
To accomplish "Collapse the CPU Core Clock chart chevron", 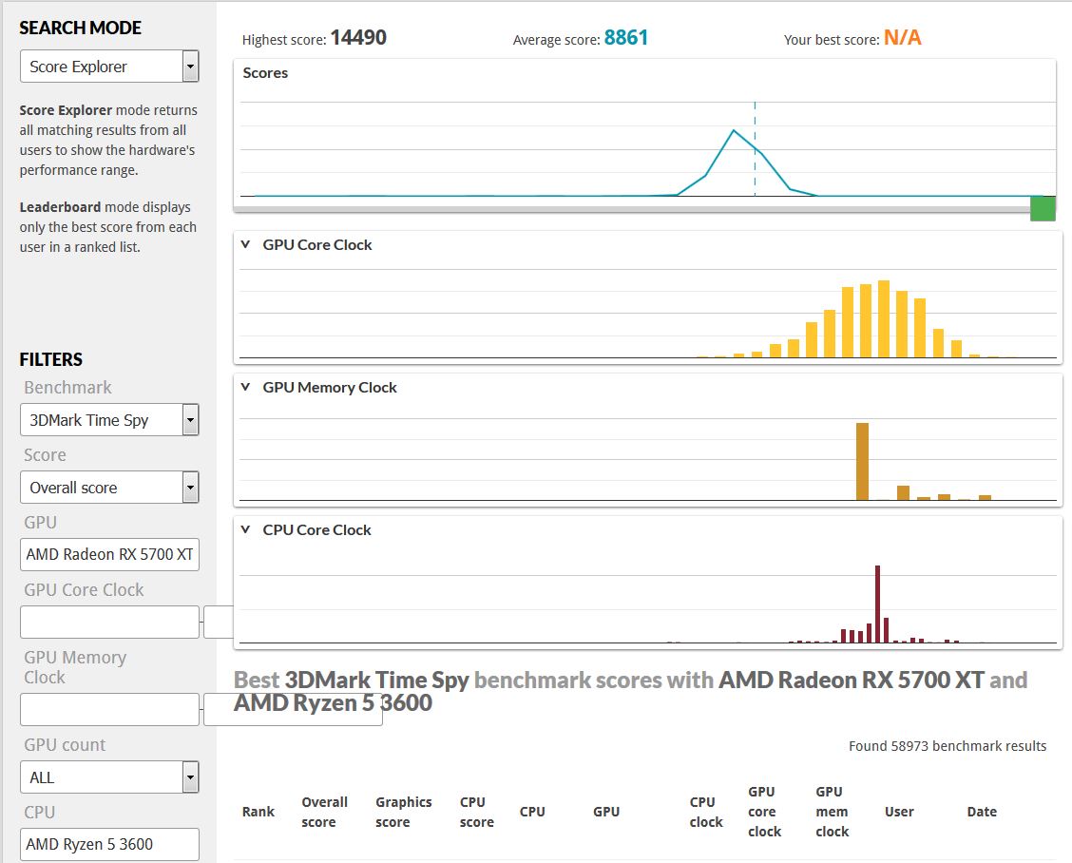I will coord(245,529).
